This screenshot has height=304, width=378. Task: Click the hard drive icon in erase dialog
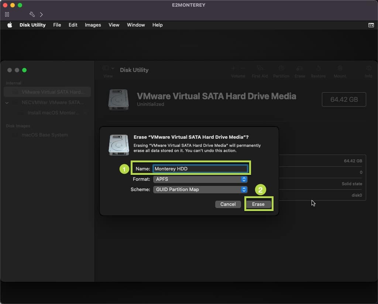pyautogui.click(x=119, y=145)
